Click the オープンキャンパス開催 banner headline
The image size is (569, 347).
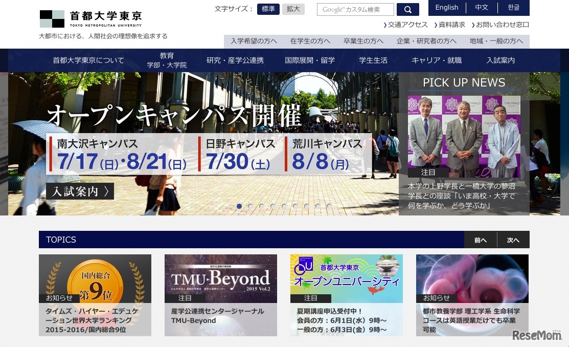click(174, 116)
